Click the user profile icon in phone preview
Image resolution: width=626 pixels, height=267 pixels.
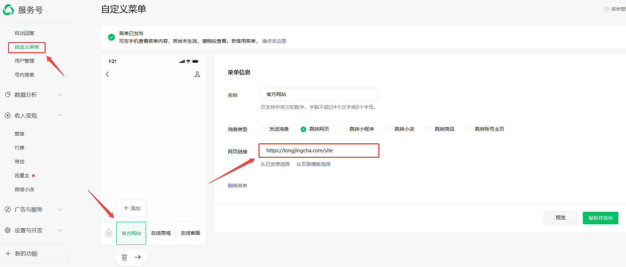[x=197, y=74]
